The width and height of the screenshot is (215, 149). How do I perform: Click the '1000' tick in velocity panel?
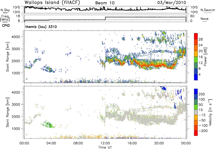pos(16,129)
